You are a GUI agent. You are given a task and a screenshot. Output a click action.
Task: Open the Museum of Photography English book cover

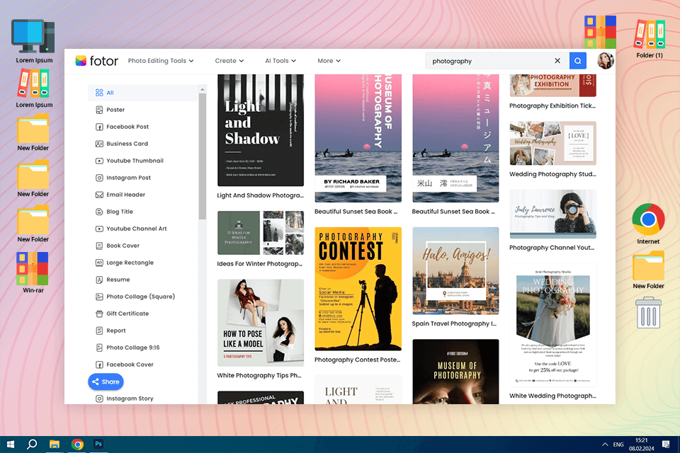[x=358, y=138]
